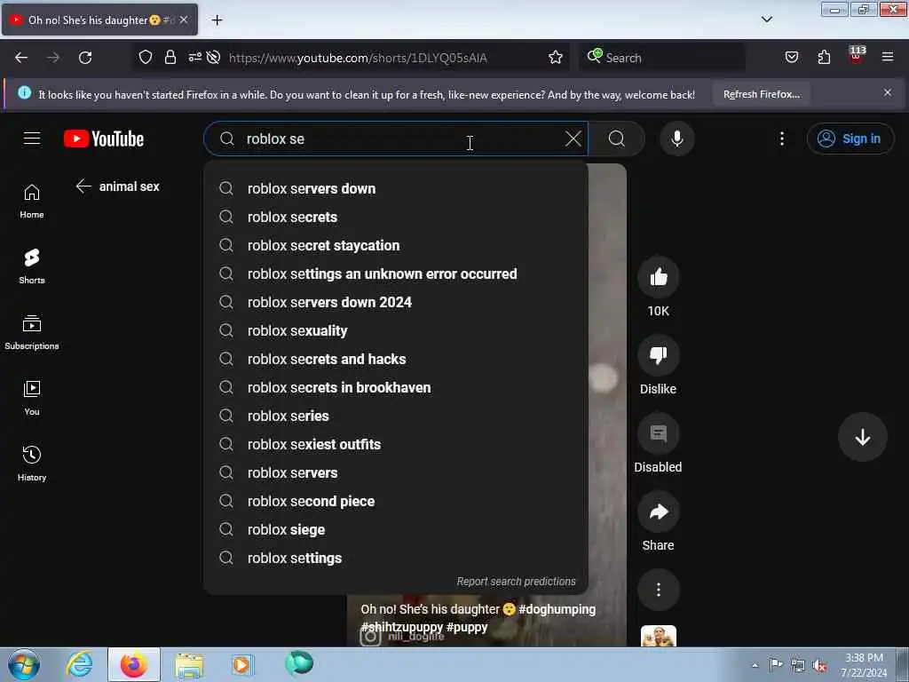909x682 pixels.
Task: Choose the last suggestion 'roblox settings'
Action: pos(395,558)
